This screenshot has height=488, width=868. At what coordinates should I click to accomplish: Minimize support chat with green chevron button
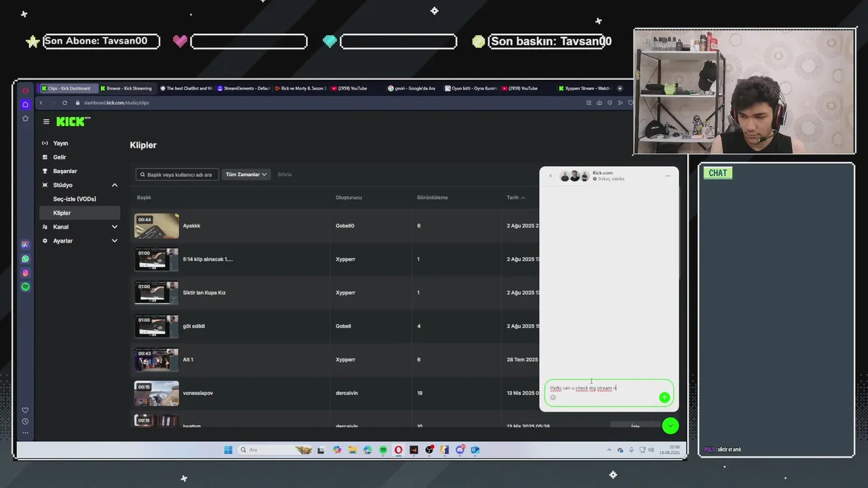point(670,426)
